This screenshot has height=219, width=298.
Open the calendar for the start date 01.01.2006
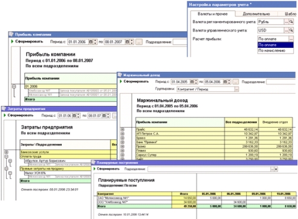click(x=91, y=42)
